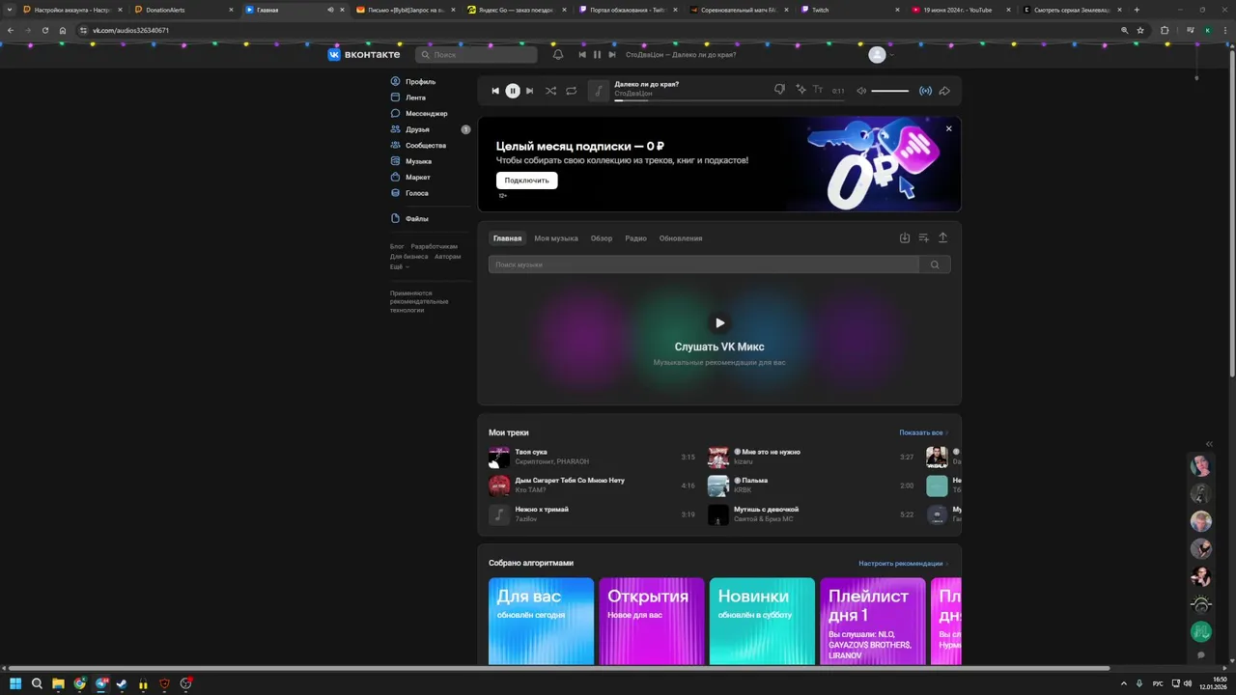Open Голоса in sidebar
The image size is (1236, 695).
pyautogui.click(x=409, y=193)
